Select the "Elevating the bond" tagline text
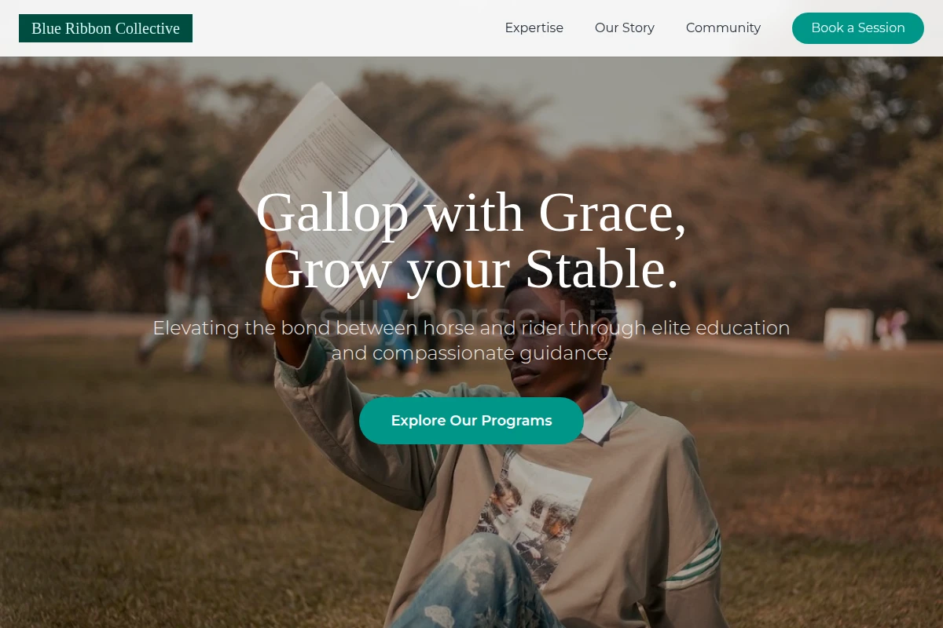Viewport: 943px width, 628px height. click(472, 340)
